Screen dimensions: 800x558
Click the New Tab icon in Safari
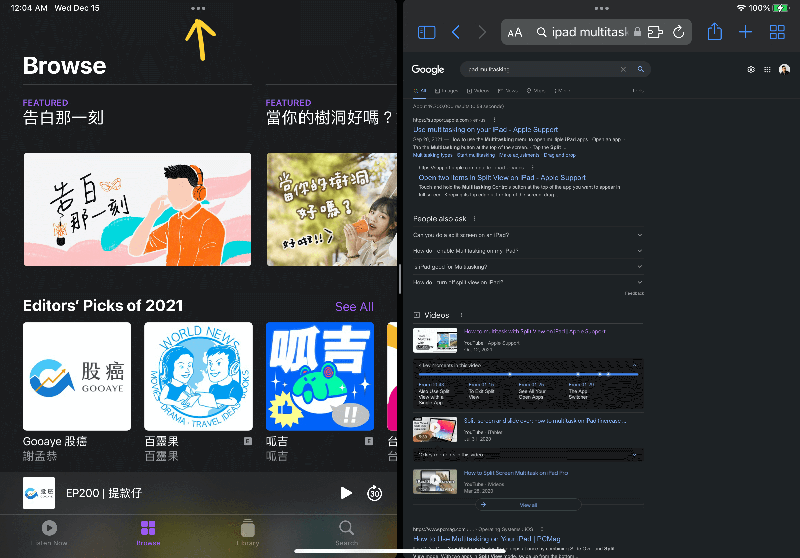[745, 31]
